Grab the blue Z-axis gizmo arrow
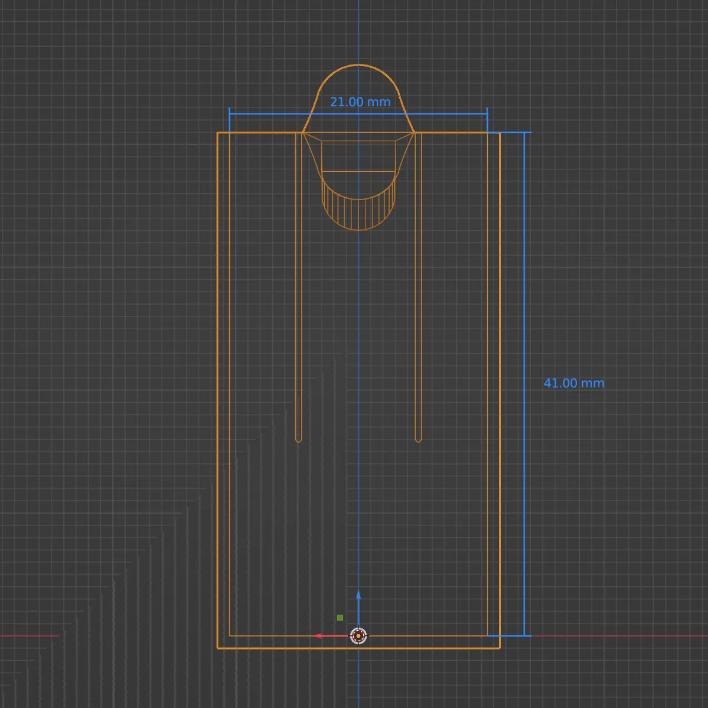 point(358,608)
